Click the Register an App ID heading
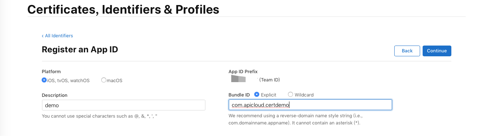This screenshot has width=493, height=137. click(80, 49)
